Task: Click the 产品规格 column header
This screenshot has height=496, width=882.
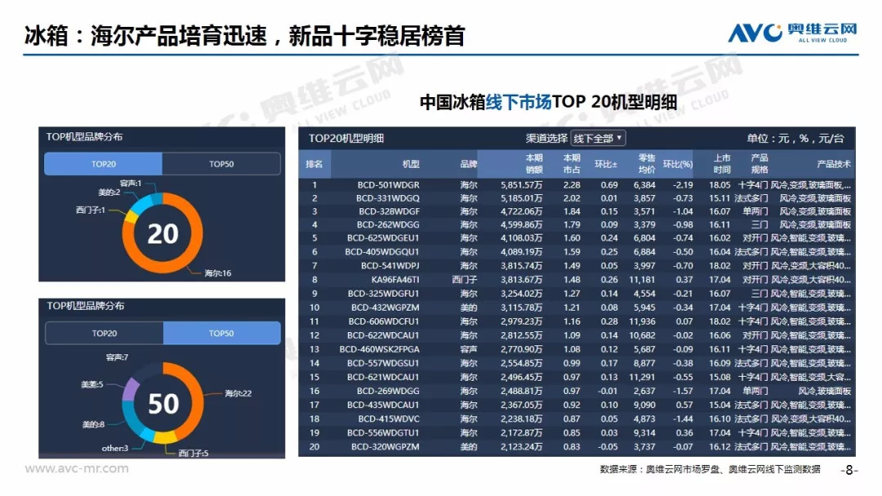Action: pyautogui.click(x=759, y=164)
